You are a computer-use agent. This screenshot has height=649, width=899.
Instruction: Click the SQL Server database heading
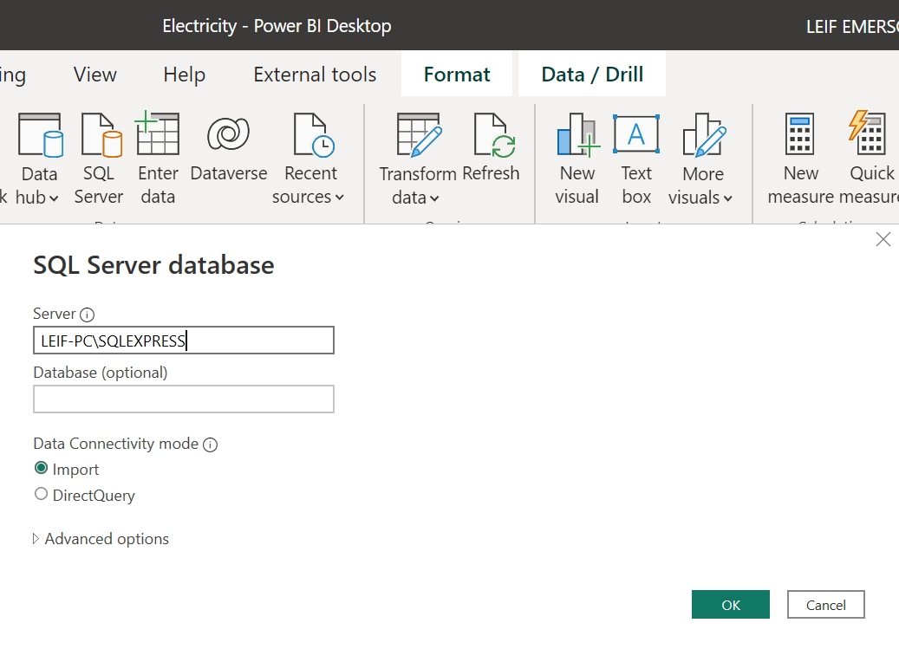tap(153, 265)
